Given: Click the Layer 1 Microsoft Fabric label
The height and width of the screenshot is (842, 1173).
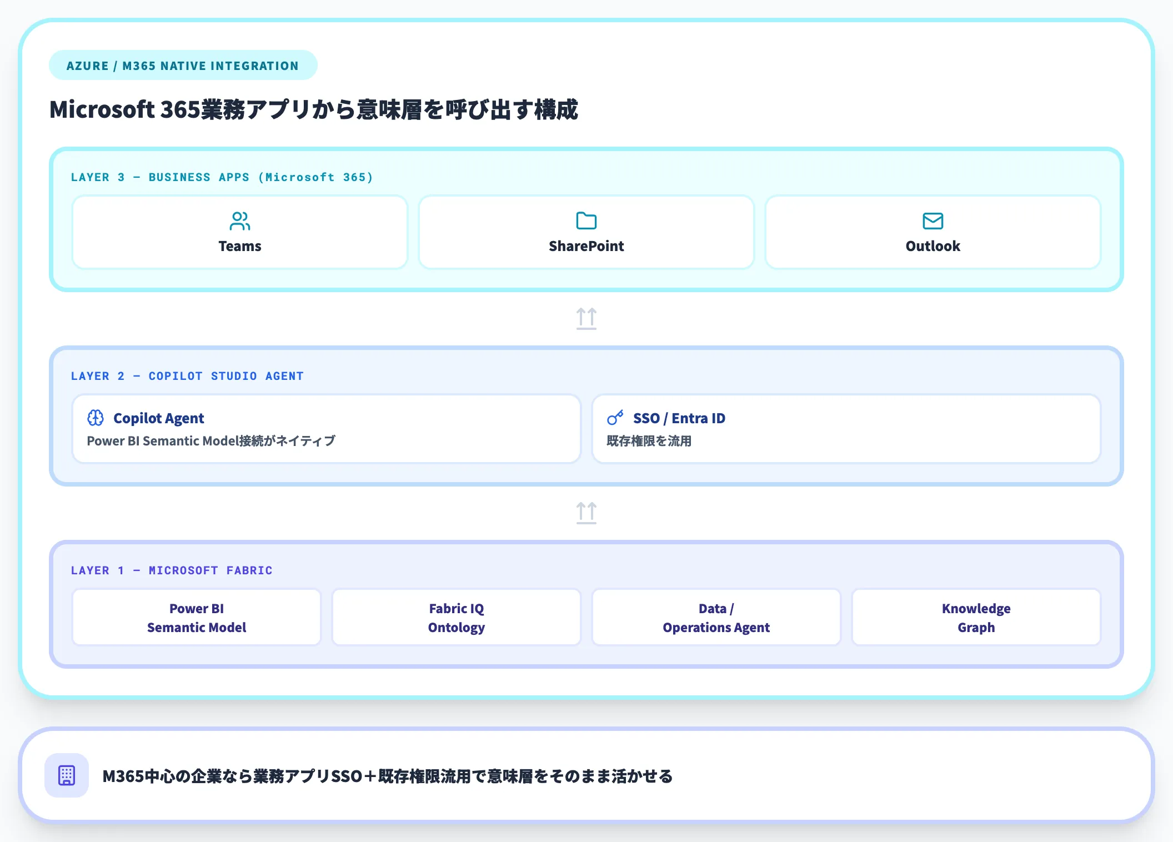Looking at the screenshot, I should [172, 570].
